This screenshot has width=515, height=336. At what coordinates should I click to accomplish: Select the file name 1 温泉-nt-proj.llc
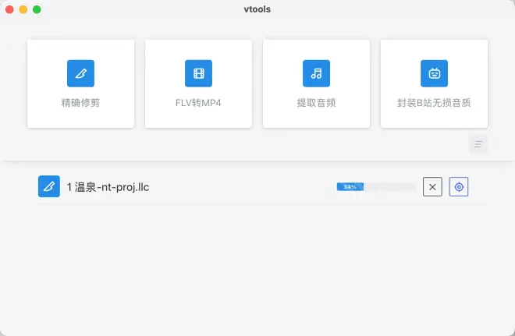(x=108, y=187)
